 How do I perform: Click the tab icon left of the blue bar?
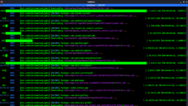click(1, 5)
